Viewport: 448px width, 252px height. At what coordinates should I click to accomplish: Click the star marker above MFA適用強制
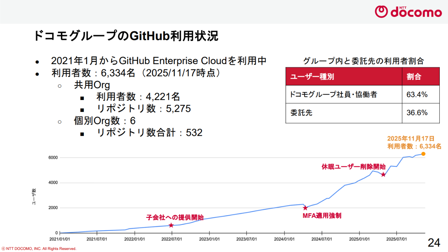(305, 208)
